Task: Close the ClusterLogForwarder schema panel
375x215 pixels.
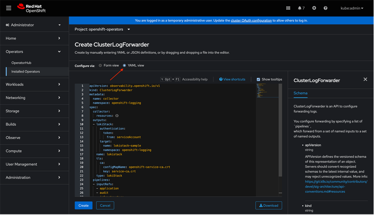Action: [x=365, y=79]
